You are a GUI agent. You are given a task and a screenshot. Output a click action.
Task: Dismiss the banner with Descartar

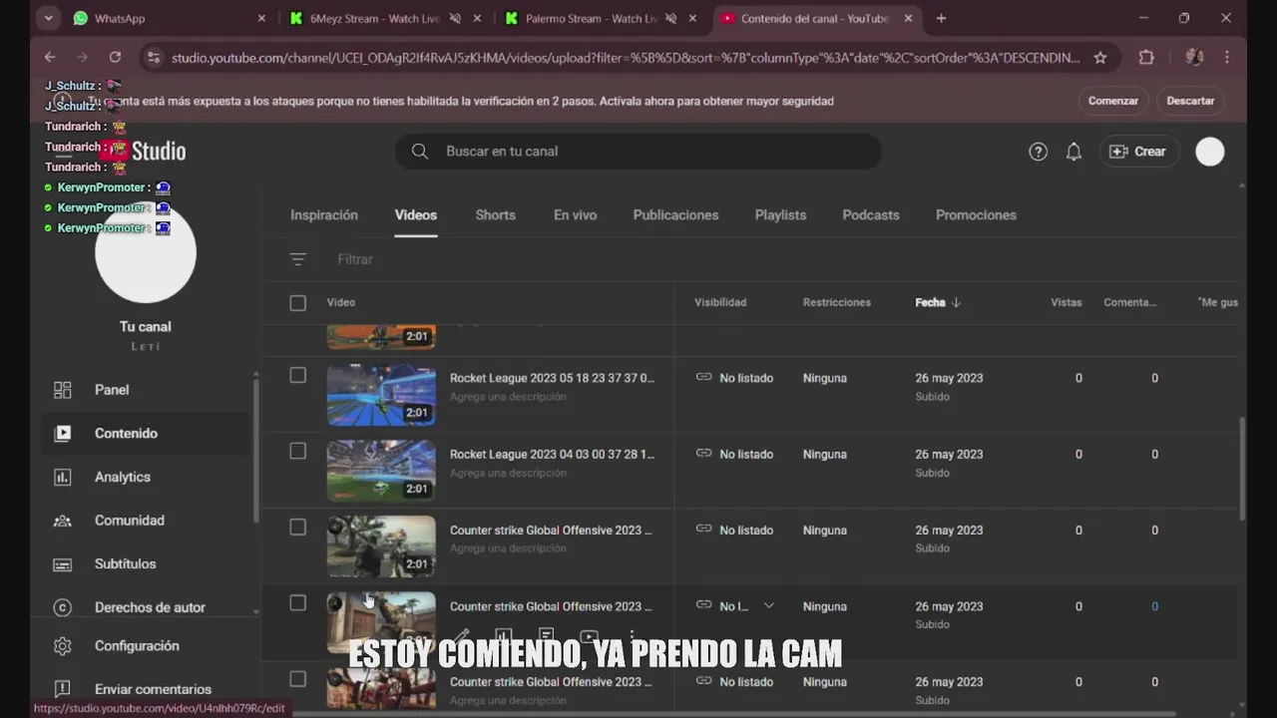click(x=1190, y=101)
